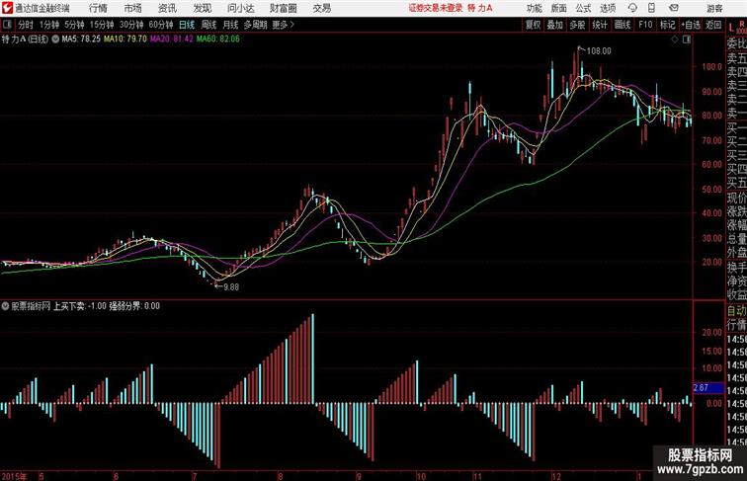Switch to 1分钟 period tab
Image resolution: width=747 pixels, height=481 pixels.
click(x=49, y=25)
